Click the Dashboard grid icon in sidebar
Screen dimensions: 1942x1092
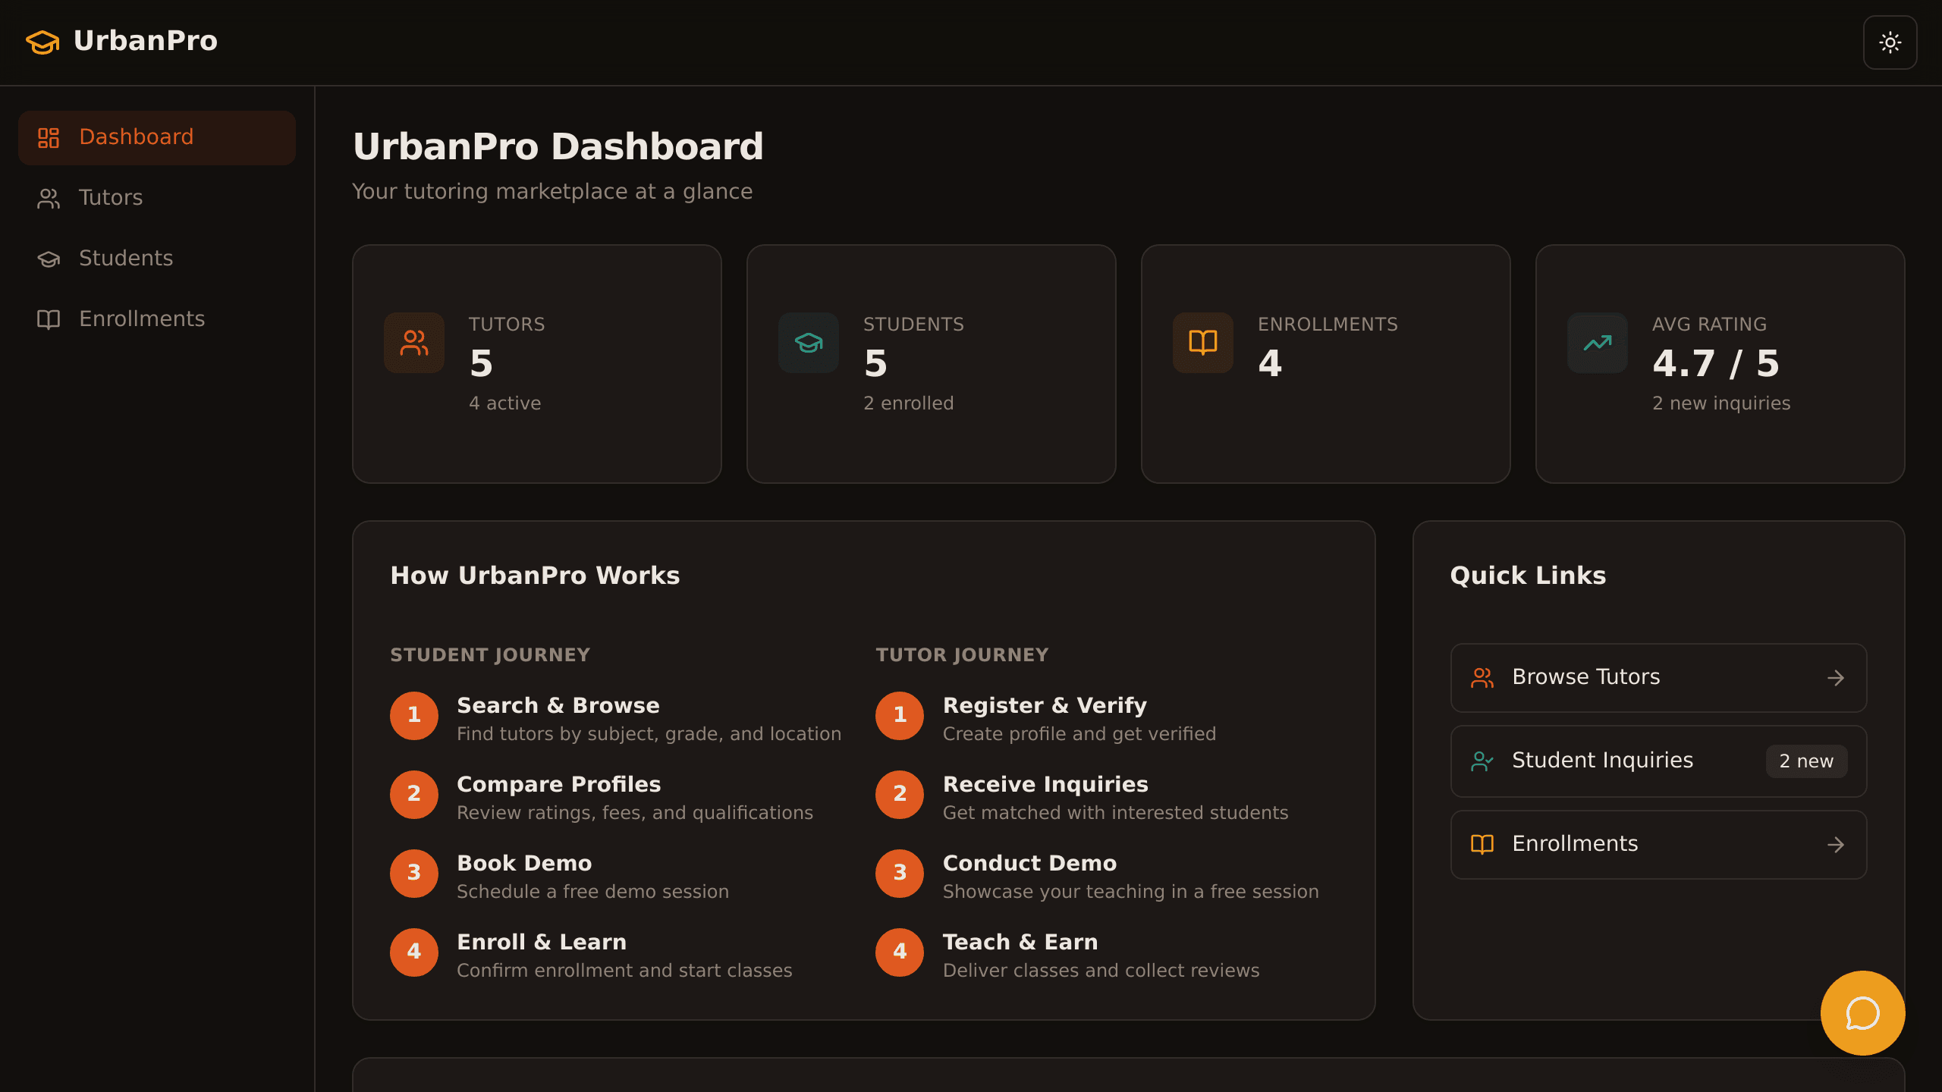49,137
